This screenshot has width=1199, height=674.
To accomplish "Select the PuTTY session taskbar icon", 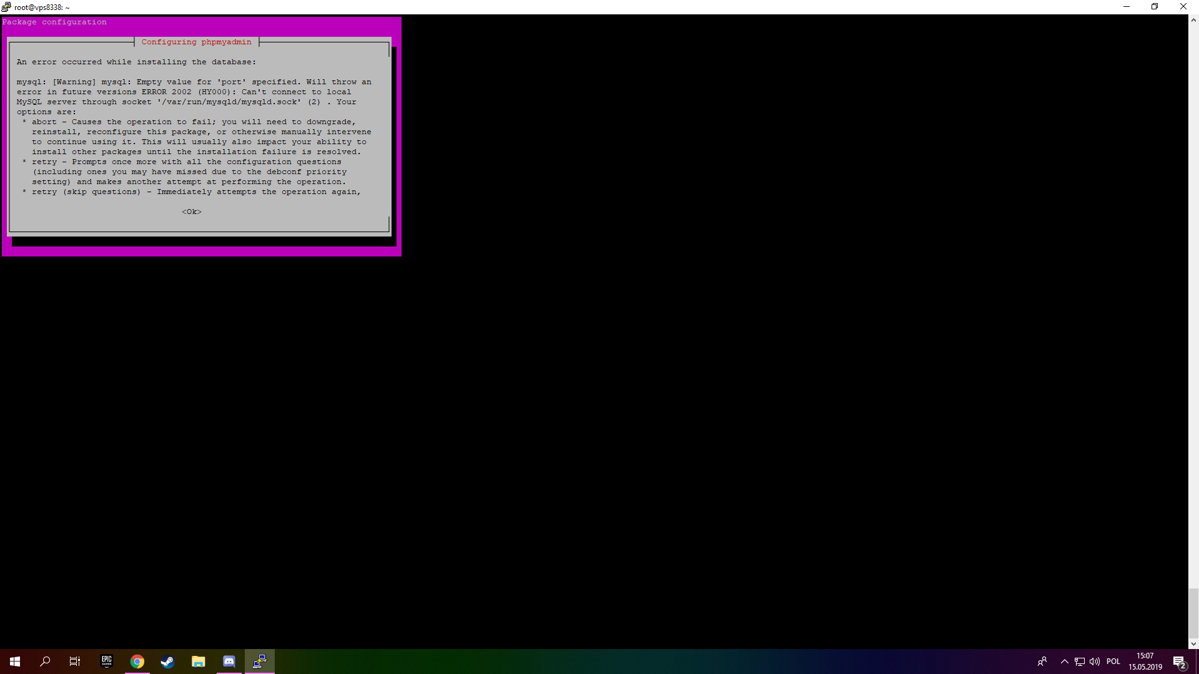I will pos(260,662).
